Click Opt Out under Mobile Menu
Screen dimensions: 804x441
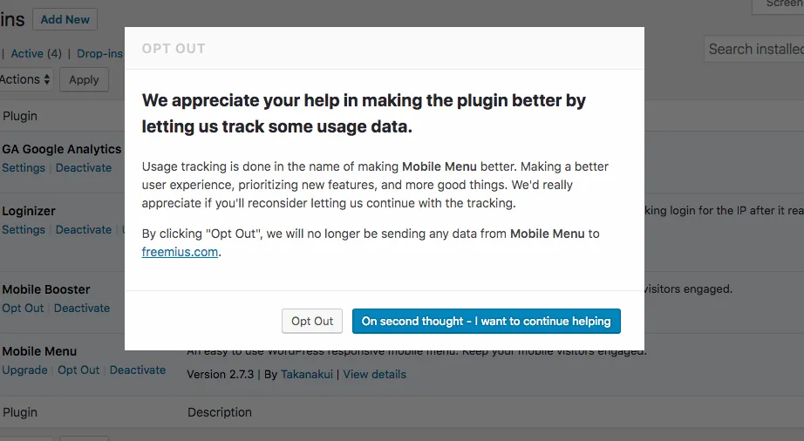(78, 370)
